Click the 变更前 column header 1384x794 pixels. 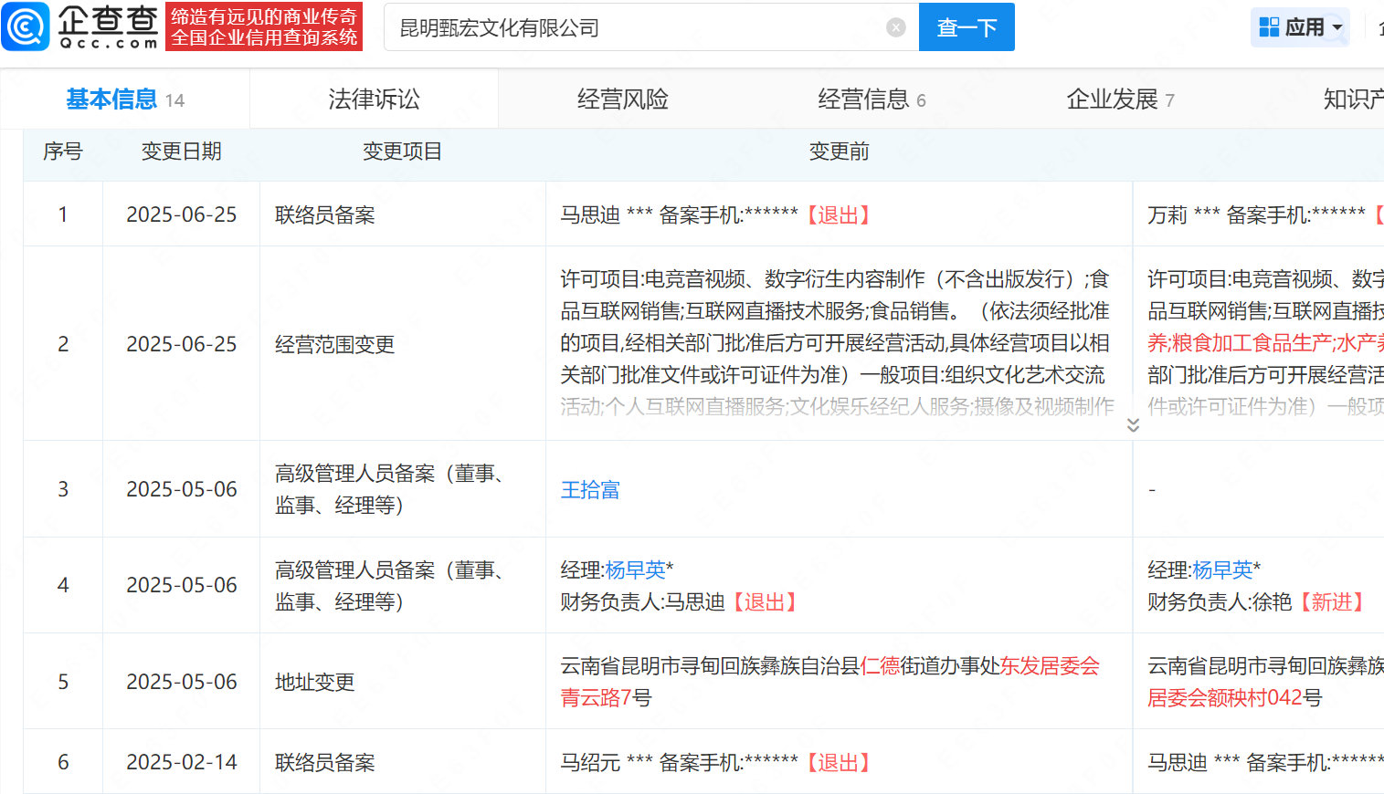coord(839,151)
